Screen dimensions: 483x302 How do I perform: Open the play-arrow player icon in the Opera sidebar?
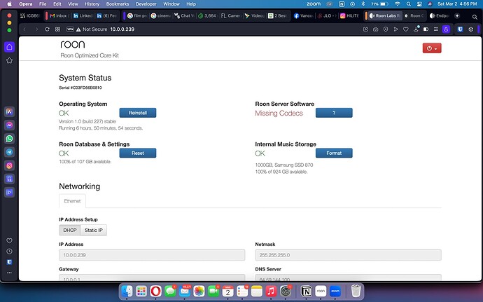(x=10, y=192)
